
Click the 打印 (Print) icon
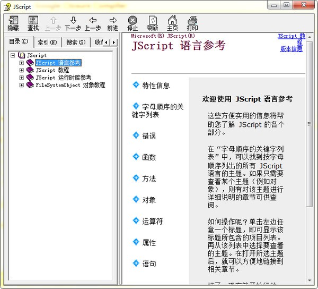(x=192, y=20)
